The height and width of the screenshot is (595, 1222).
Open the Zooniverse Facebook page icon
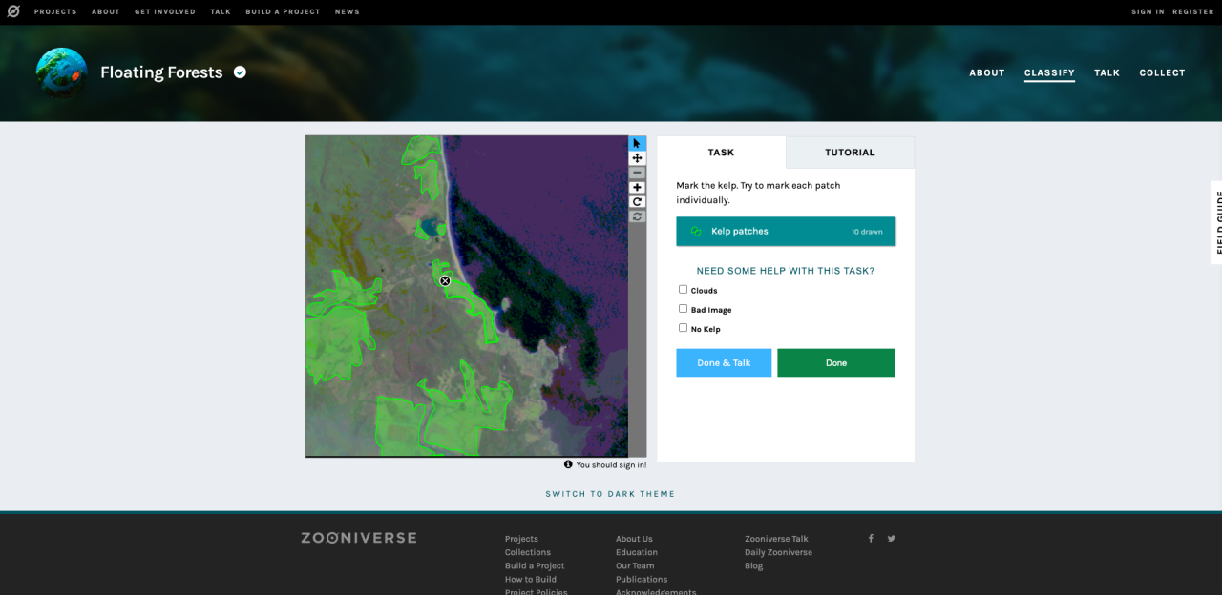[x=871, y=538]
